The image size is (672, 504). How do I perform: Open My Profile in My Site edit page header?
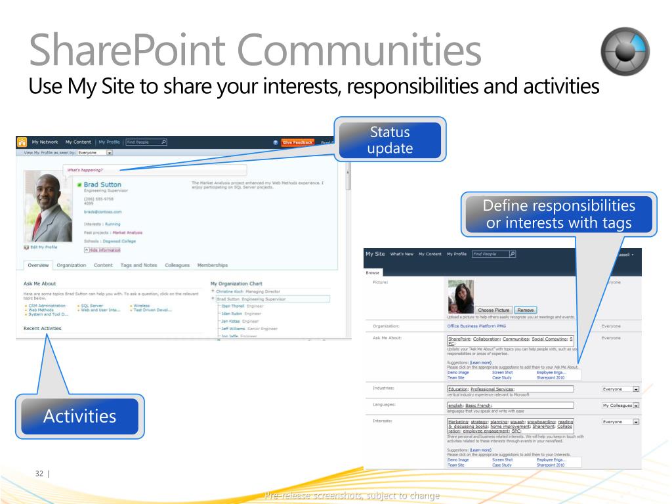pos(457,254)
